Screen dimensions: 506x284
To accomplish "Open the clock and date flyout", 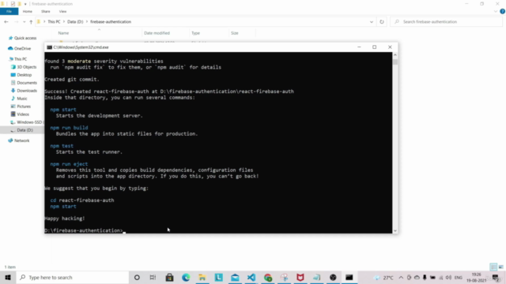I will (477, 277).
